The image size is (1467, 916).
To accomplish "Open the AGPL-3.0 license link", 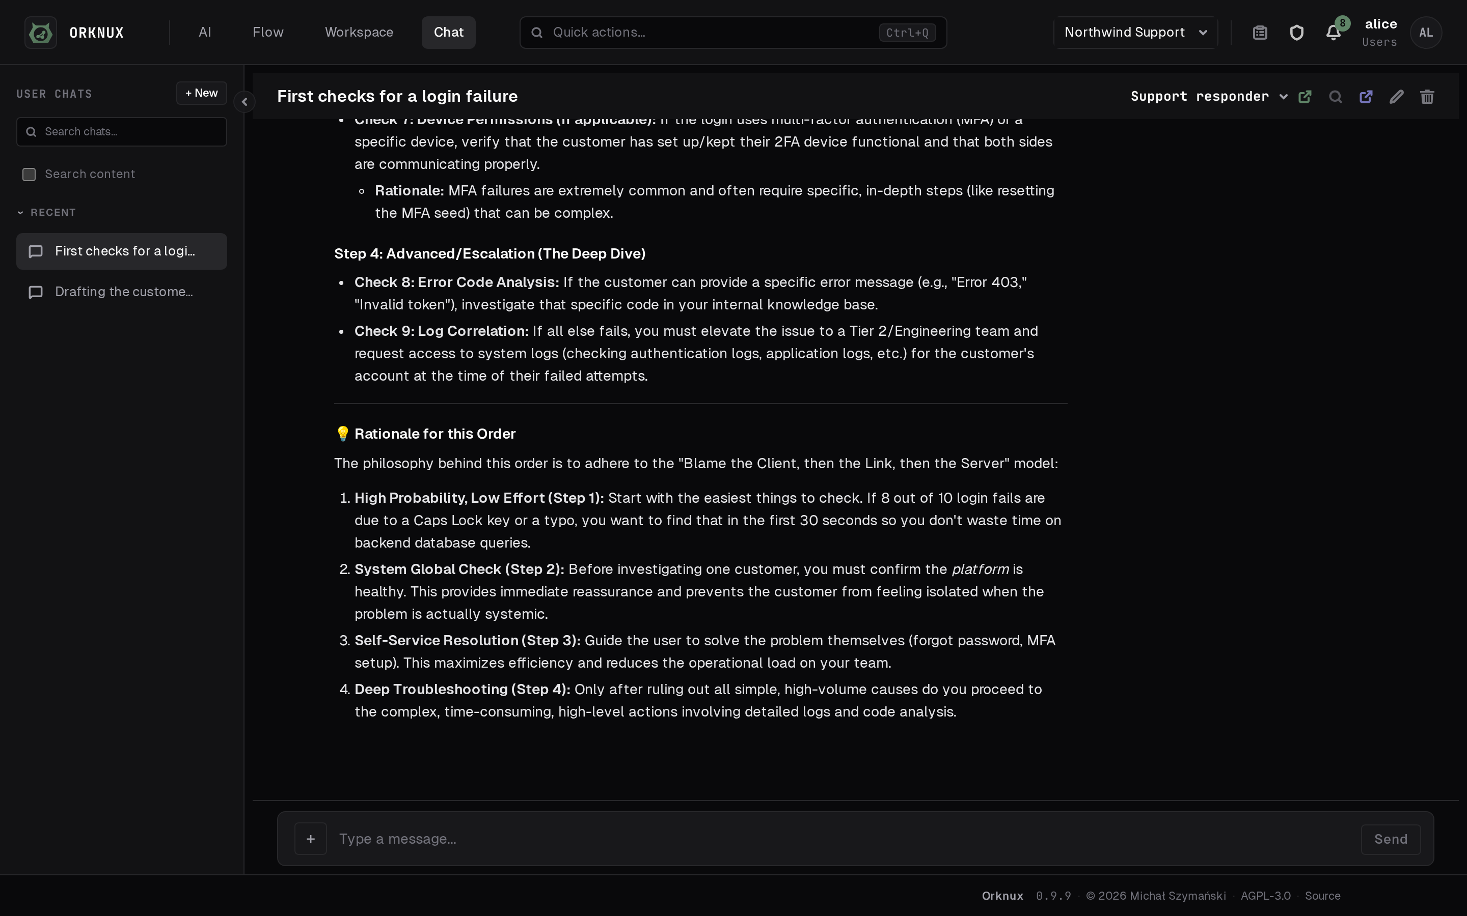I will (1265, 896).
